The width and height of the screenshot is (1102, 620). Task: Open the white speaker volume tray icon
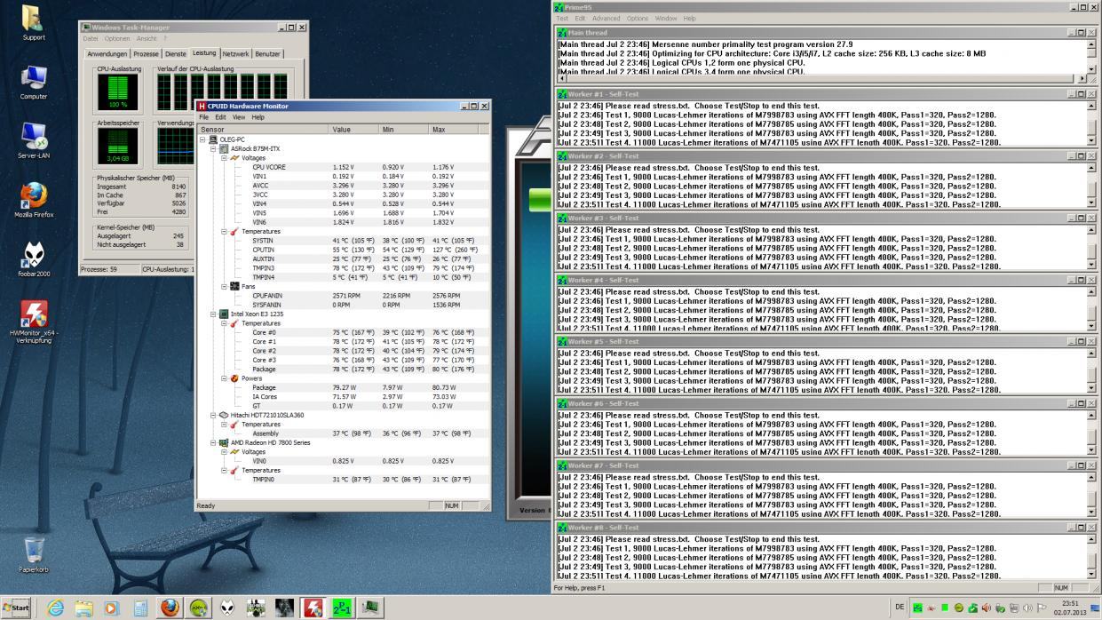(1027, 608)
